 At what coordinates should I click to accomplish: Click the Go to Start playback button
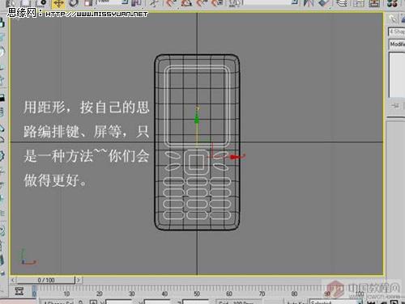370,302
